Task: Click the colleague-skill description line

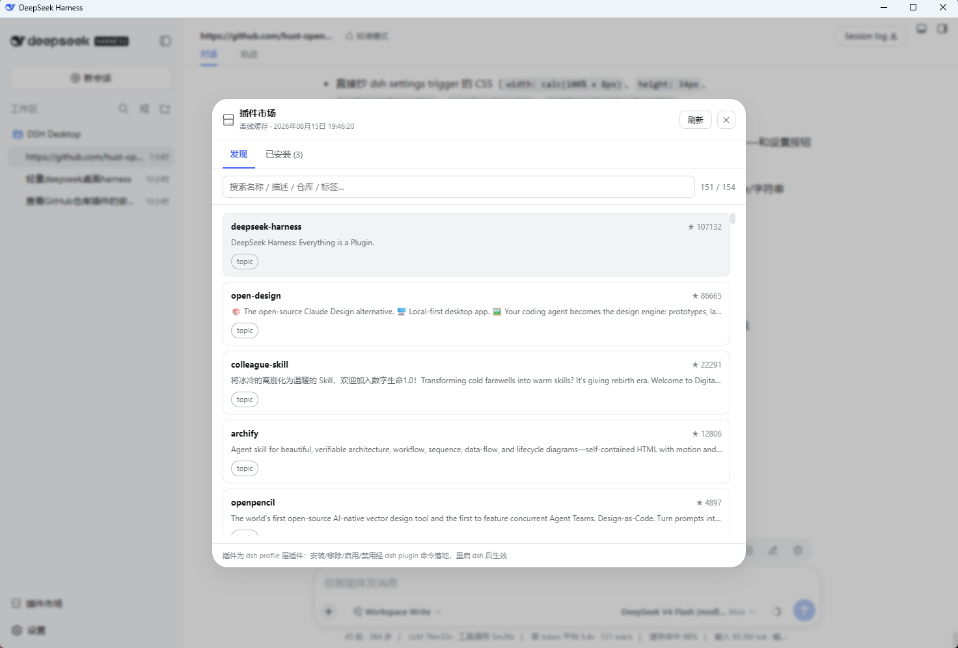Action: coord(476,381)
